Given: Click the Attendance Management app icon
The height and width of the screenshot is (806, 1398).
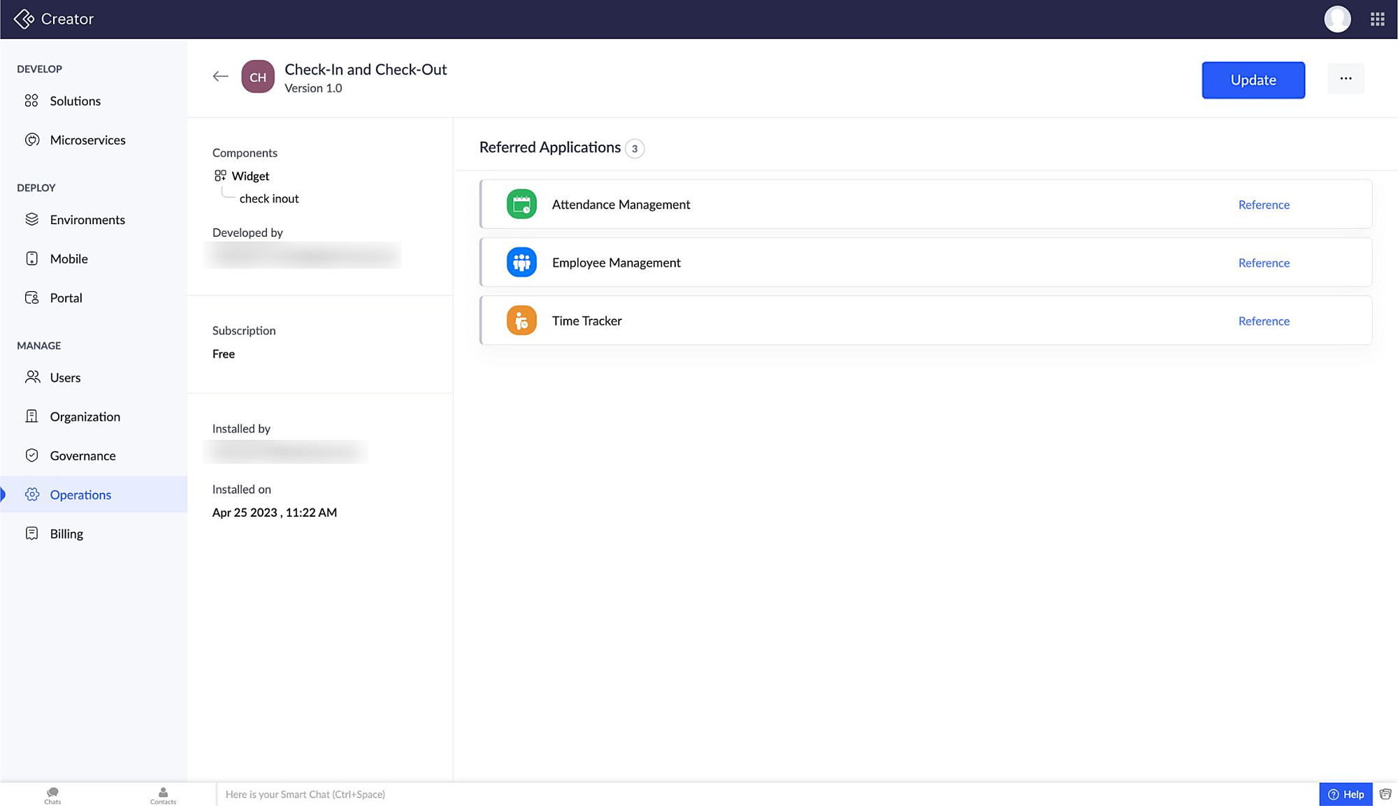Looking at the screenshot, I should pos(521,205).
